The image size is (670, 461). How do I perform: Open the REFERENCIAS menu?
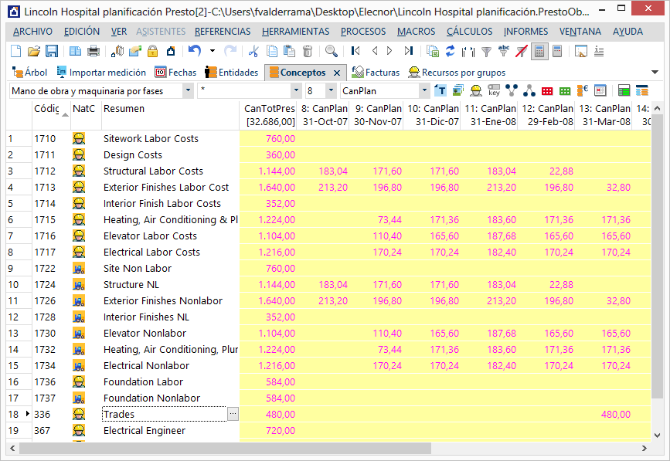[x=223, y=32]
